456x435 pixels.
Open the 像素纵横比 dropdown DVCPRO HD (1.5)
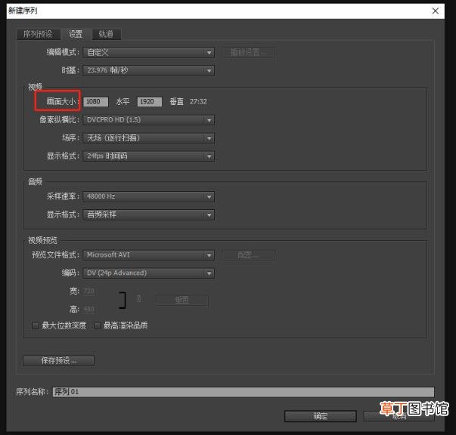(149, 120)
